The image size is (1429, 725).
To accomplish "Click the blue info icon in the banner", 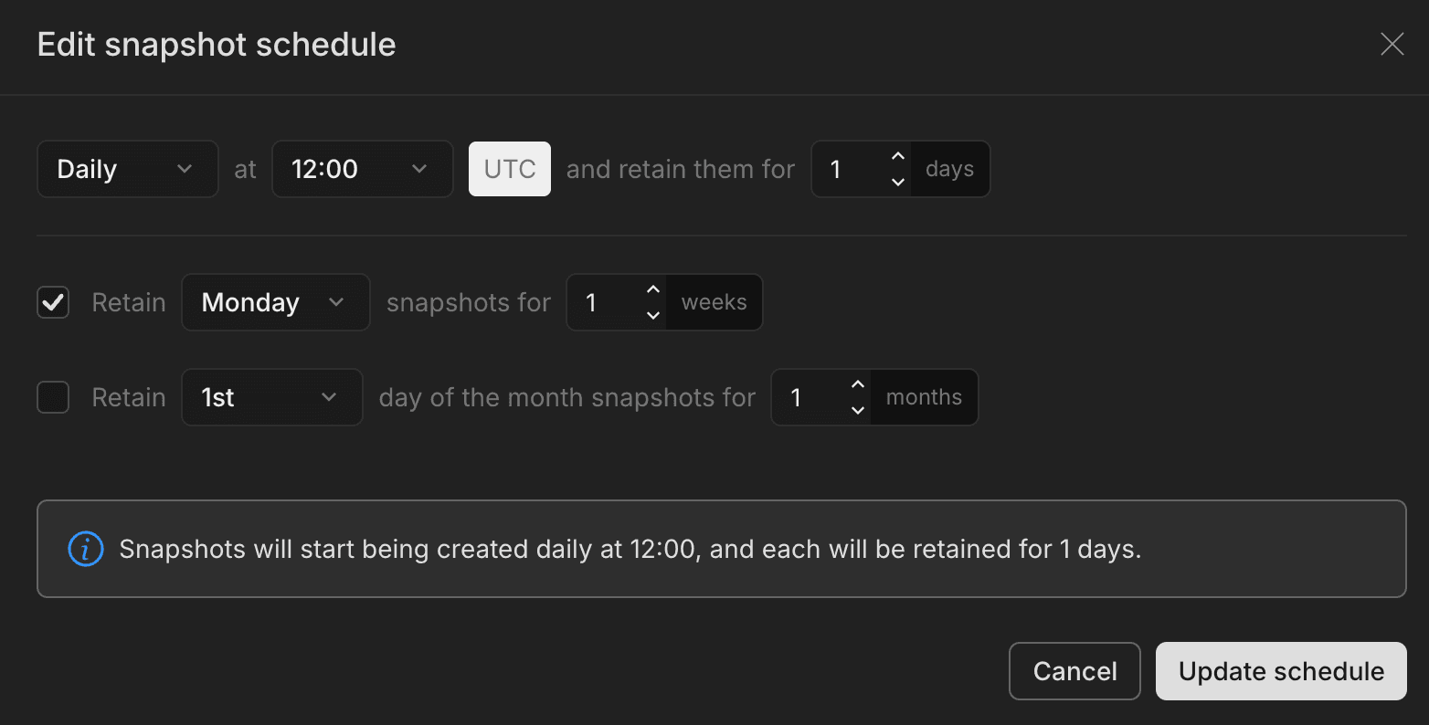I will click(85, 549).
